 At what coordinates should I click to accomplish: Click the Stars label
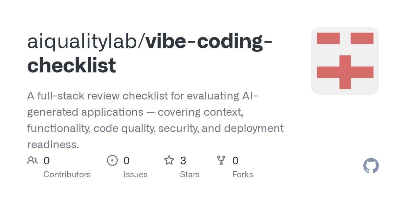(190, 175)
